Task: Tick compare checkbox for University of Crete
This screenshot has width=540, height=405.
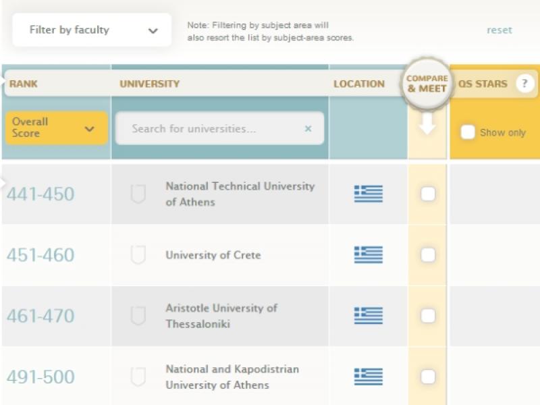Action: coord(427,255)
